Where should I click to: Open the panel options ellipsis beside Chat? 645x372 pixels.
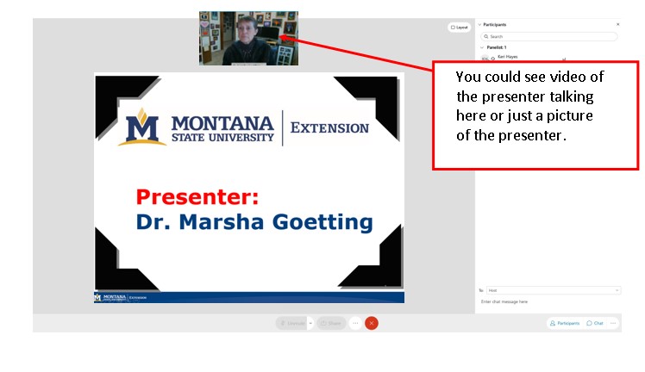click(x=613, y=323)
